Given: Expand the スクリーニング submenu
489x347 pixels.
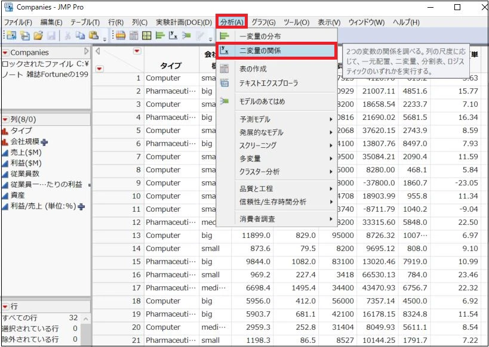Looking at the screenshot, I should pos(331,145).
